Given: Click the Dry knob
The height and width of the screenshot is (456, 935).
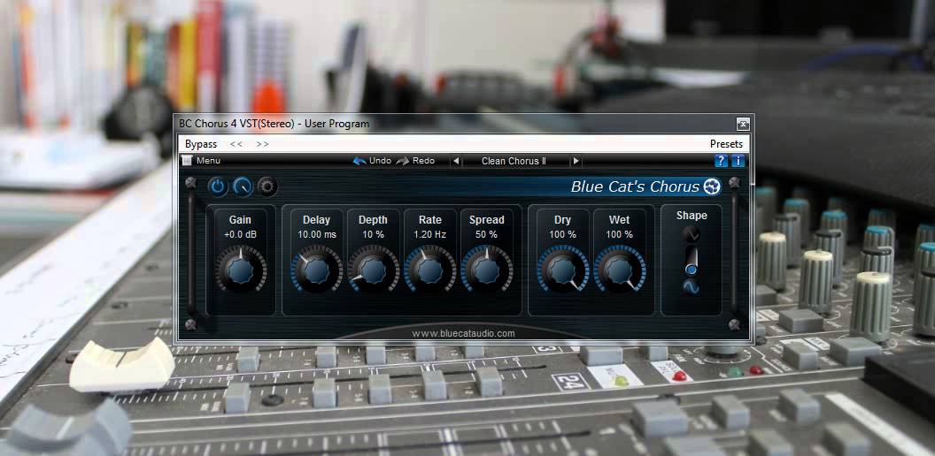Looking at the screenshot, I should click(562, 270).
